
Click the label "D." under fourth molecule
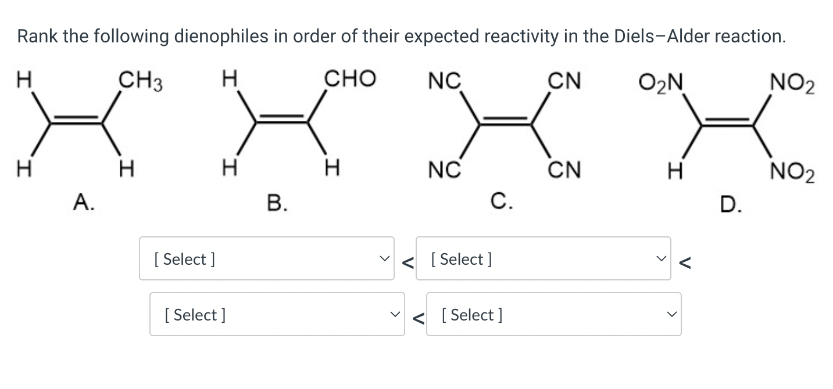(x=731, y=204)
